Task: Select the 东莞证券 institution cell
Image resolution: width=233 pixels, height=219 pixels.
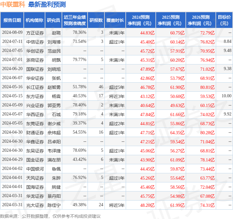Action: [x=35, y=124]
